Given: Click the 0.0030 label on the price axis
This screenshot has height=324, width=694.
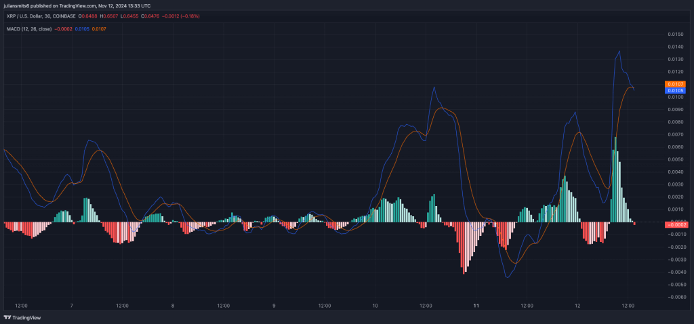Looking at the screenshot, I should (x=676, y=184).
